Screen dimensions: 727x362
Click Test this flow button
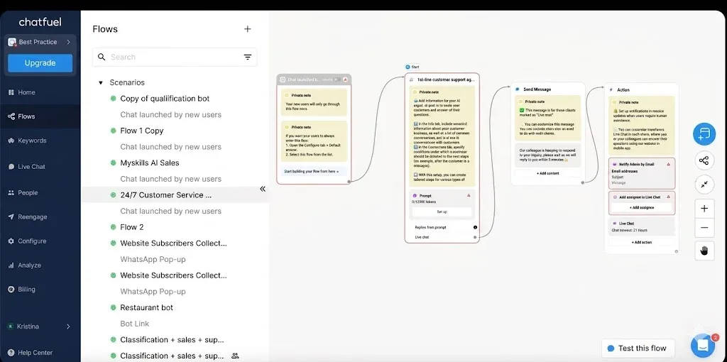[x=638, y=348]
